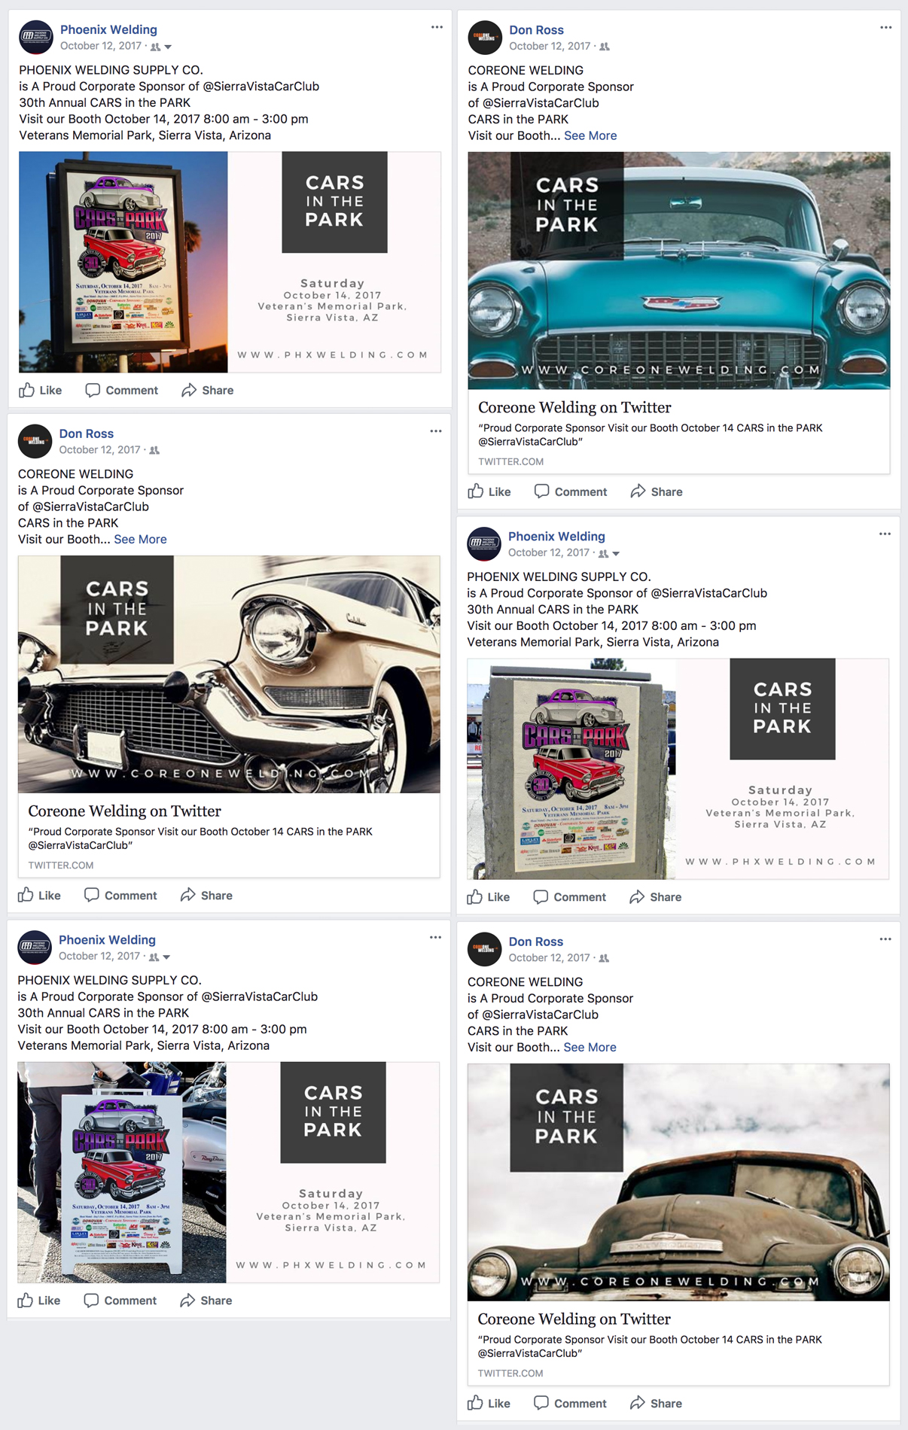Open audience dropdown arrow on concrete pillar post

(x=616, y=553)
